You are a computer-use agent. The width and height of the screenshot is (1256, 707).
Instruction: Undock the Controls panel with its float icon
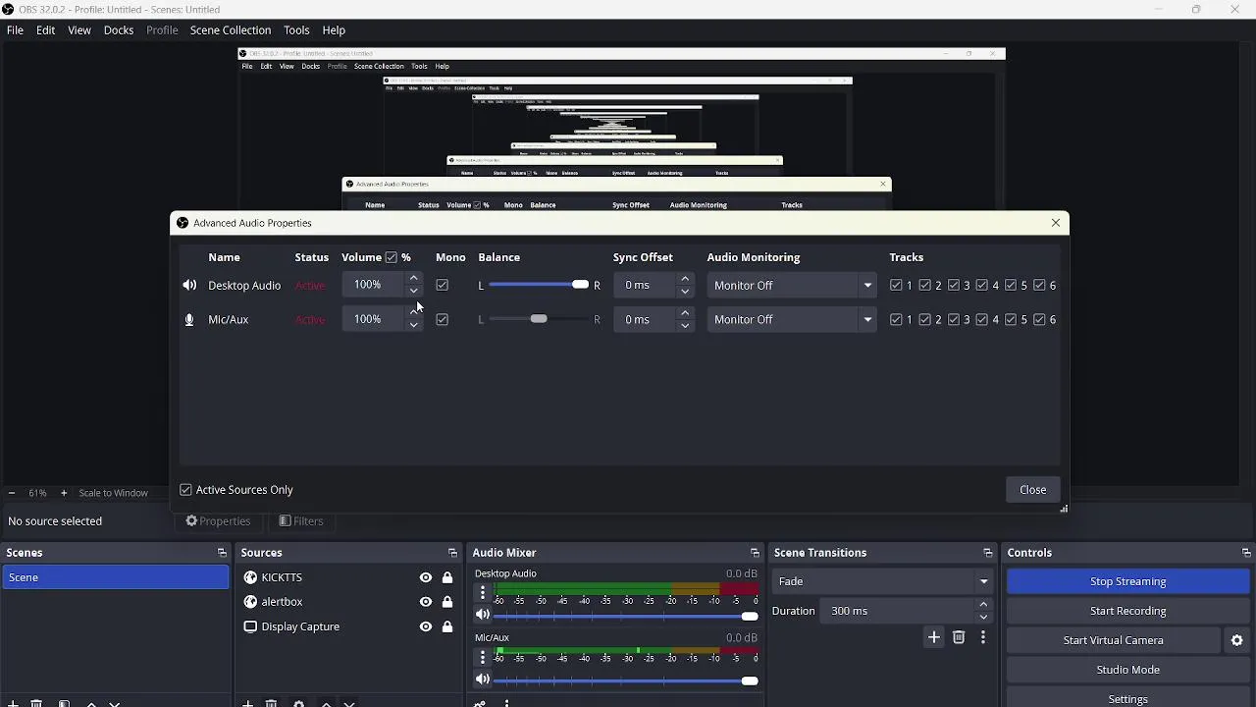[x=1246, y=553]
